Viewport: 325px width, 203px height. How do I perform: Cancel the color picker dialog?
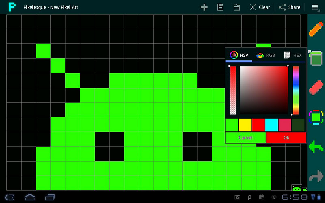pos(246,138)
